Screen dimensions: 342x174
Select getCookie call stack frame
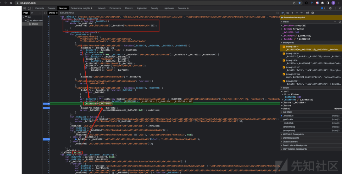(311, 119)
